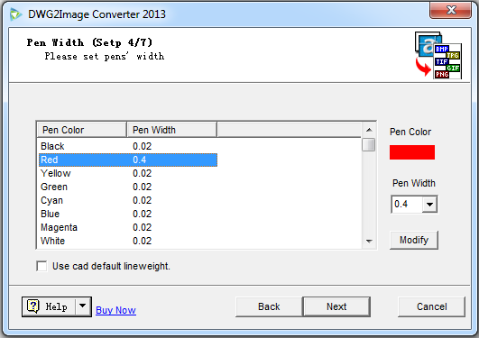Click the pen list scrollbar thumb

[369, 145]
